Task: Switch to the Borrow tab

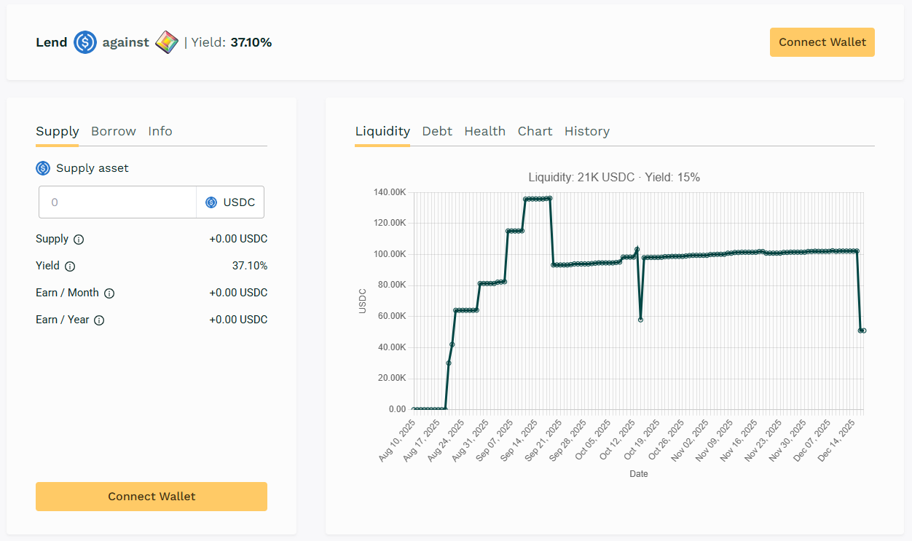Action: pos(114,131)
